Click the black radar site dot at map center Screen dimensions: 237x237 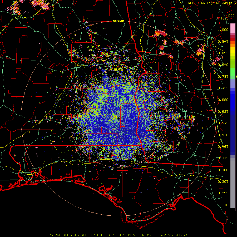(x=118, y=118)
